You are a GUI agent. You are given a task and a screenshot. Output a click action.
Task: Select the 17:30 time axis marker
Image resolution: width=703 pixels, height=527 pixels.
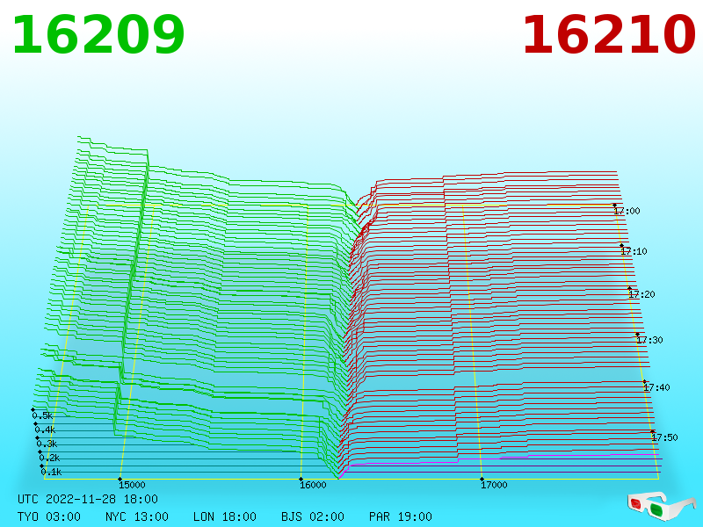(x=649, y=340)
